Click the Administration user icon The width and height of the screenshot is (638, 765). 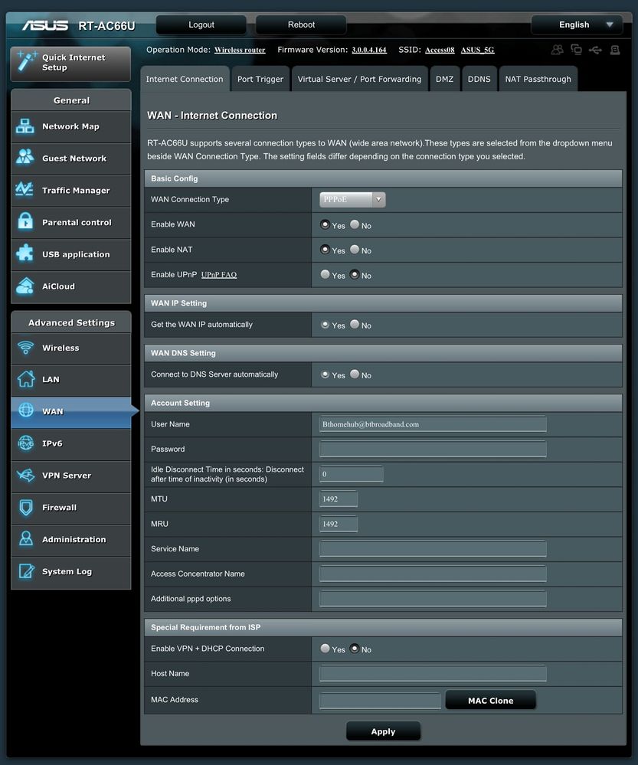pos(26,538)
